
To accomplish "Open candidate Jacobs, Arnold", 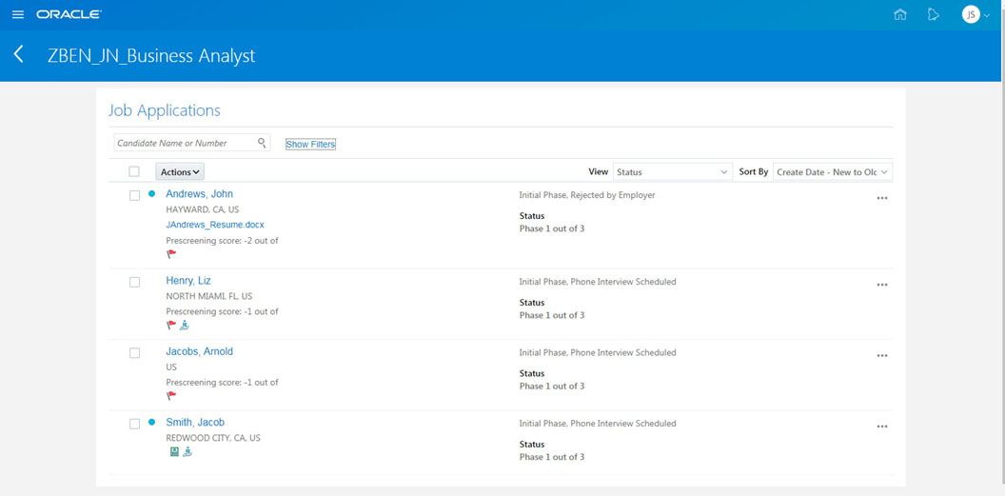I will [x=199, y=351].
